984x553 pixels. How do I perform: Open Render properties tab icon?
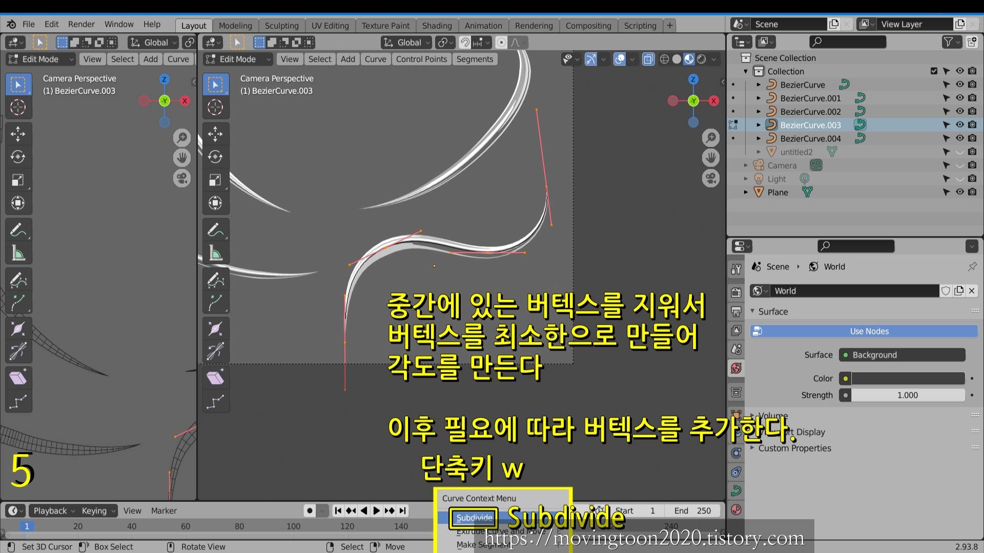736,292
